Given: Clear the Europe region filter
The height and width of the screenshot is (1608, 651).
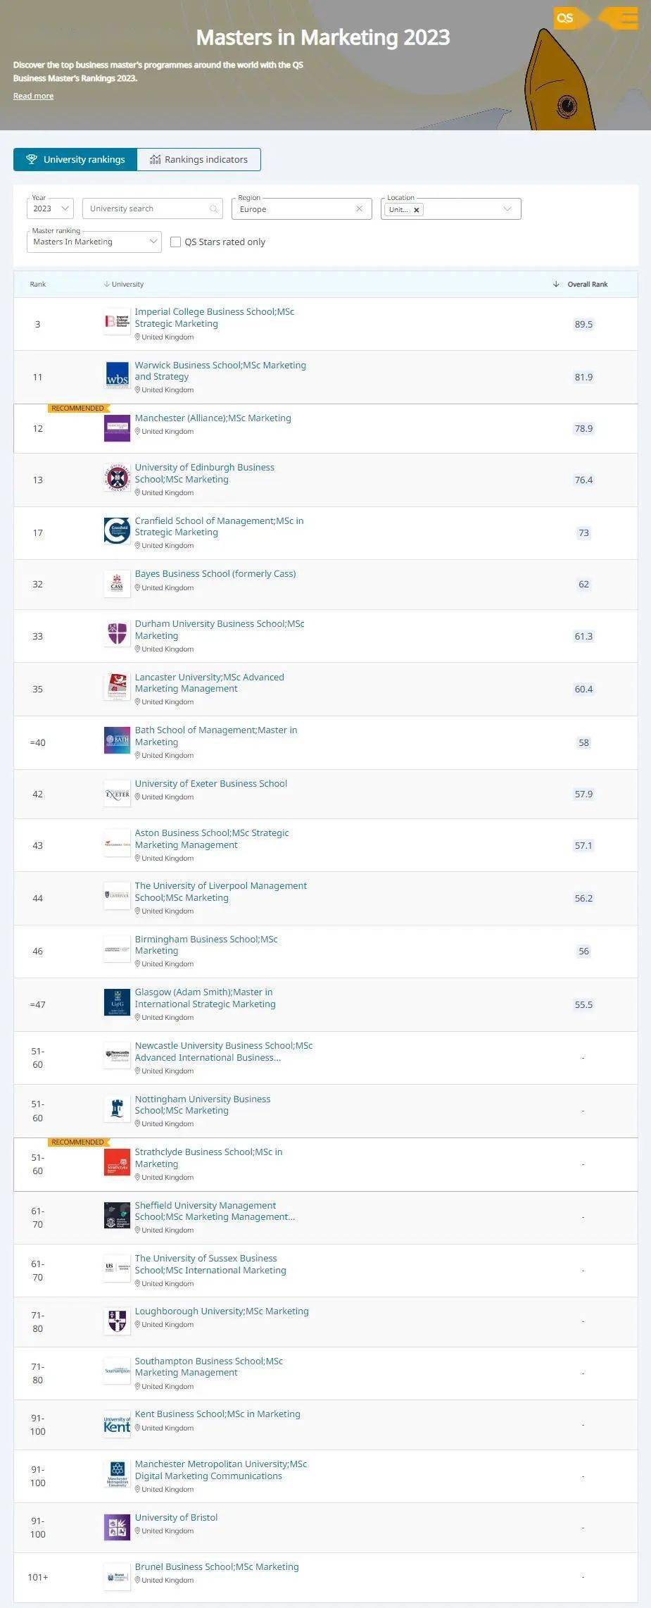Looking at the screenshot, I should (x=359, y=209).
